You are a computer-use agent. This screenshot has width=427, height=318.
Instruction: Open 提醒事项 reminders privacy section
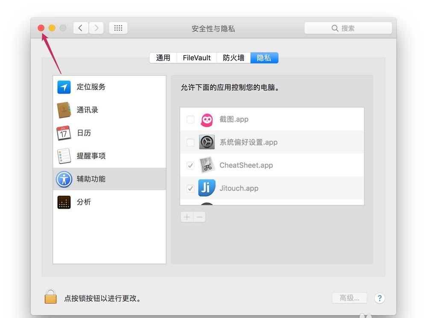64,156
